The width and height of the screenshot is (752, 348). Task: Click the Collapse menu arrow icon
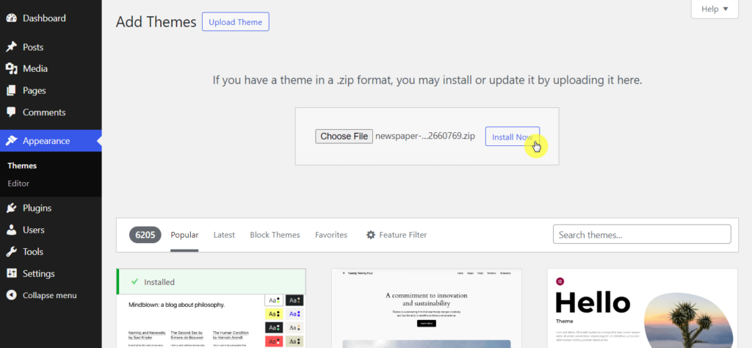[12, 295]
